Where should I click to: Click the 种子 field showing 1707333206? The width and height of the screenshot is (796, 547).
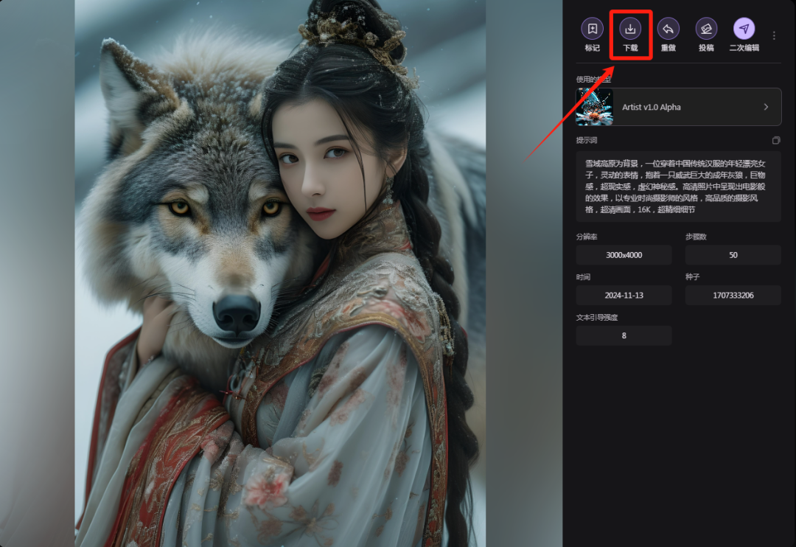click(x=733, y=295)
